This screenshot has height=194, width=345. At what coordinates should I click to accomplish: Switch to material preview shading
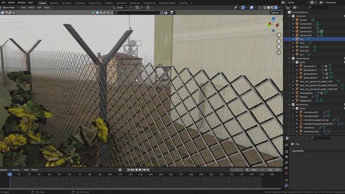[272, 8]
